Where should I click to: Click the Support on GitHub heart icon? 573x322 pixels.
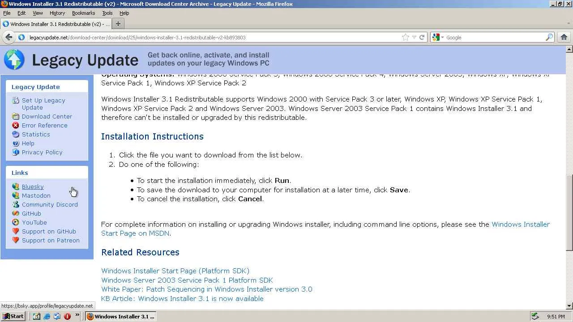tap(16, 231)
